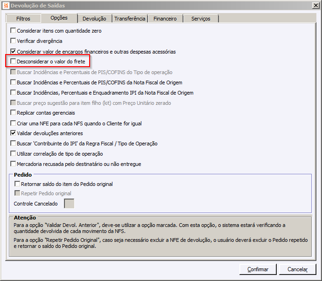Open the Devolução tab
This screenshot has width=322, height=281.
click(x=94, y=19)
